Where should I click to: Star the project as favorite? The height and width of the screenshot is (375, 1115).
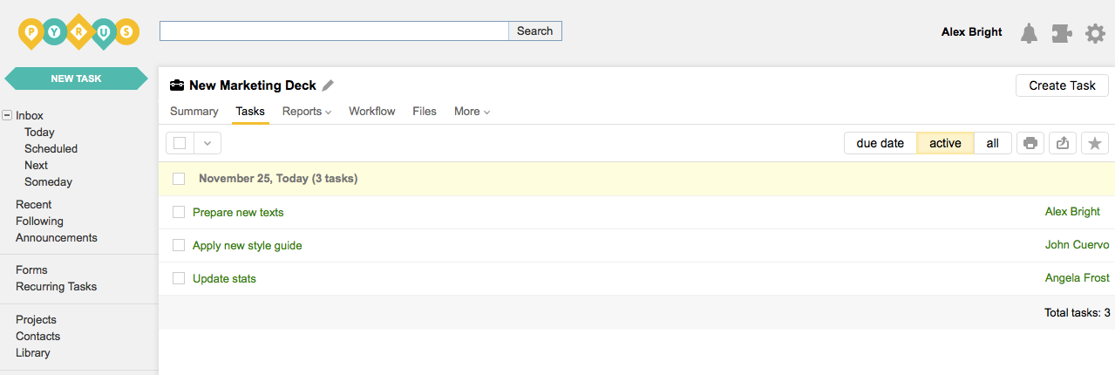(x=1095, y=143)
